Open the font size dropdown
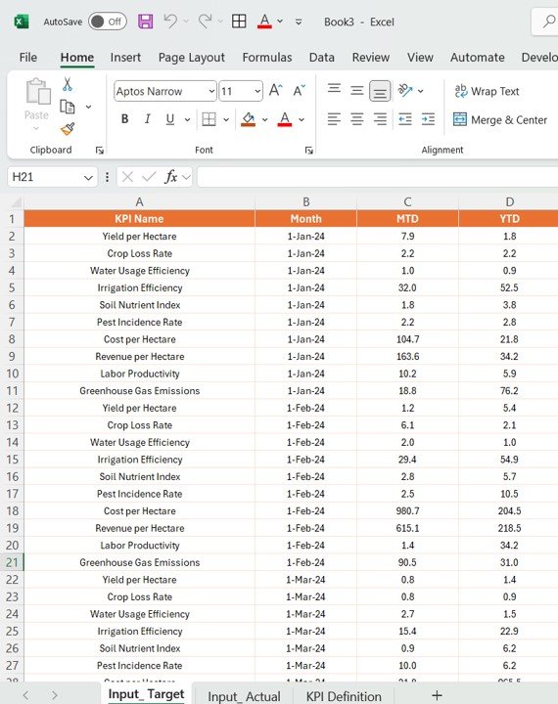The height and width of the screenshot is (704, 558). (x=257, y=92)
